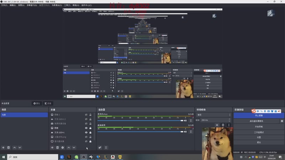Screen dimensions: 285x160
Task: Show the 图像 2 source via eye icon
Action: [x=86, y=114]
